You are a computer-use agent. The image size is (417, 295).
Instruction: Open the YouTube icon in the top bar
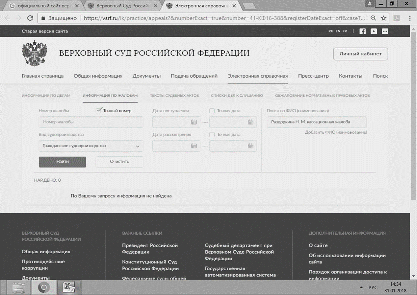(374, 31)
